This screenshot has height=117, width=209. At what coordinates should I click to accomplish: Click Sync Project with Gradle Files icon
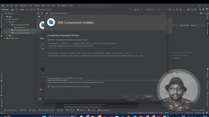tap(188, 9)
